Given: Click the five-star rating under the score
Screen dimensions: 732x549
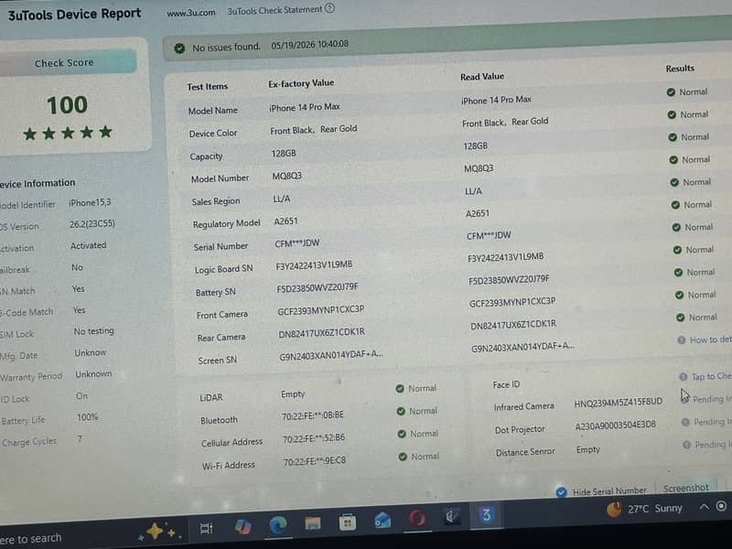Looking at the screenshot, I should click(x=68, y=133).
